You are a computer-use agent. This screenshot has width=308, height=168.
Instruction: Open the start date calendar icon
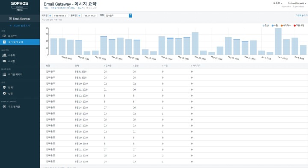50,15
